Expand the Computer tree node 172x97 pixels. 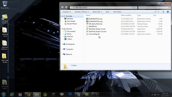[62, 49]
